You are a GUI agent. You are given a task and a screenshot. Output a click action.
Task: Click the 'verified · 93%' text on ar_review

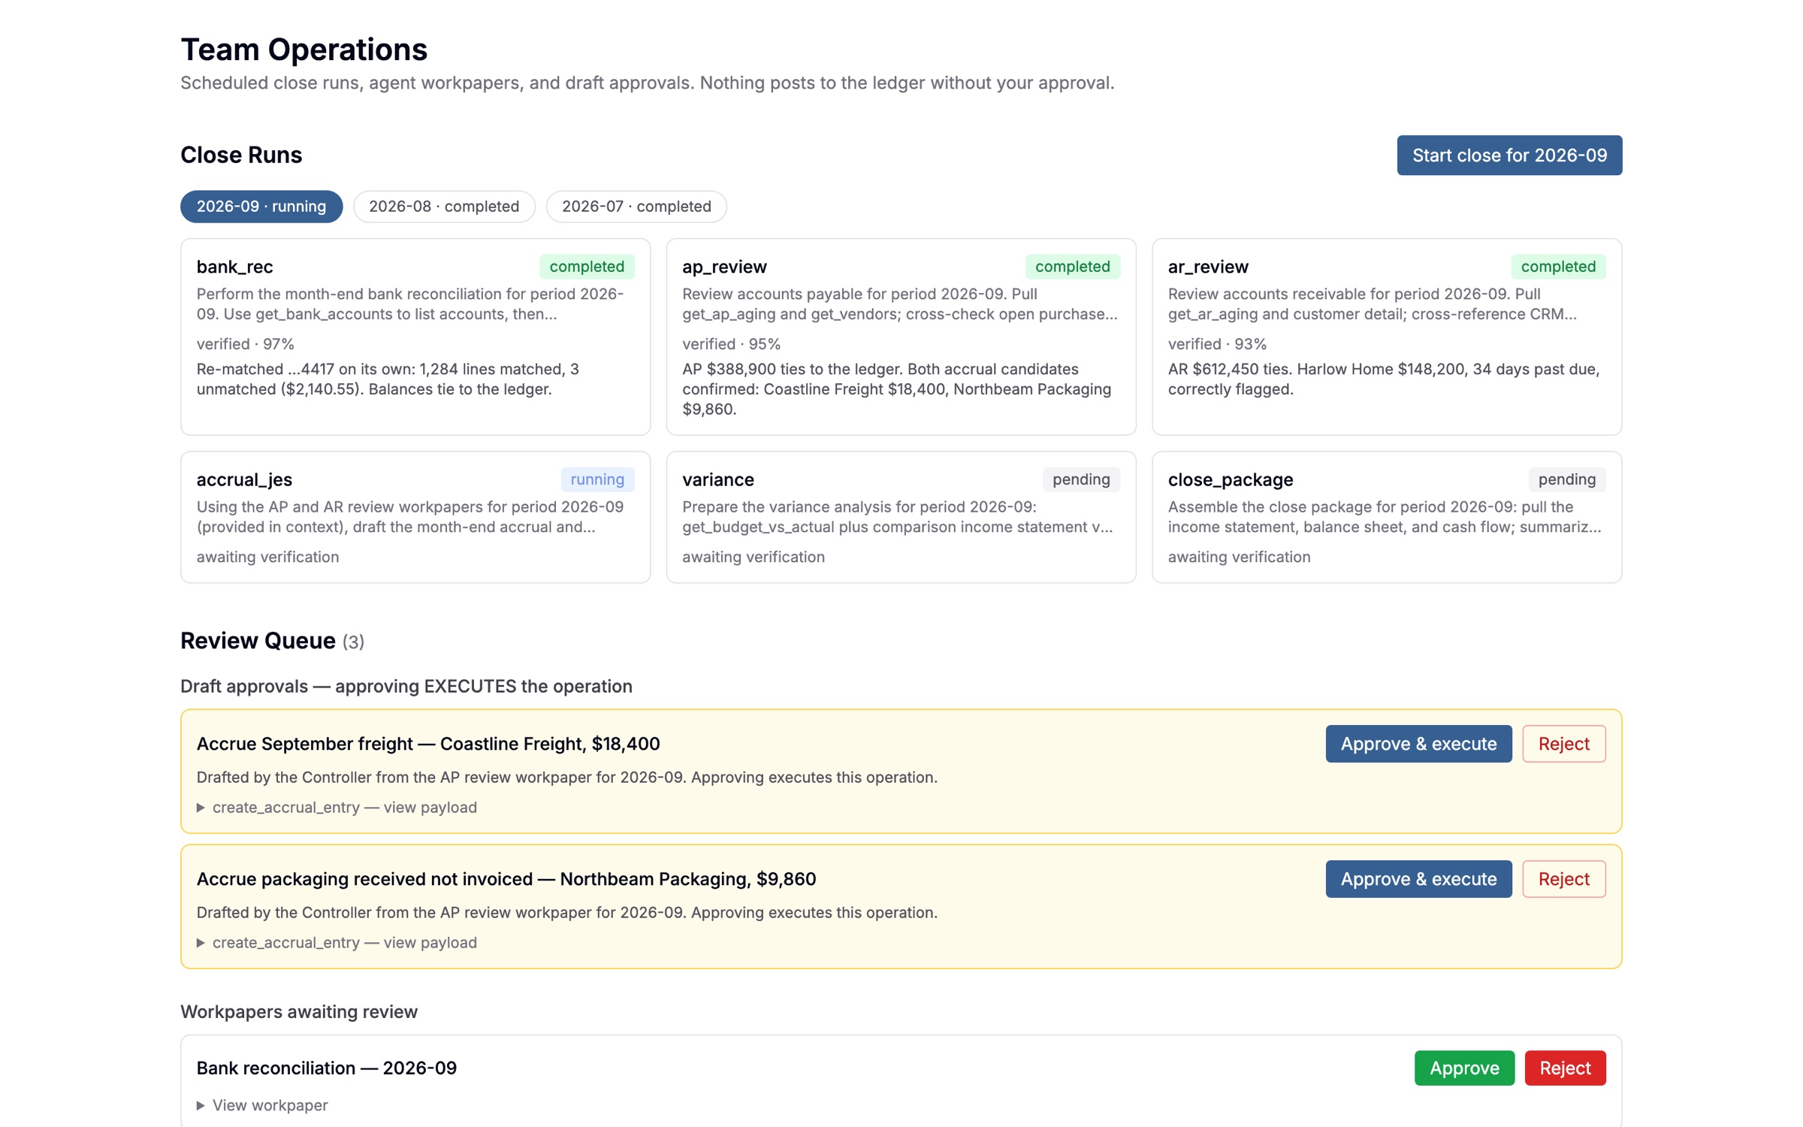coord(1217,344)
